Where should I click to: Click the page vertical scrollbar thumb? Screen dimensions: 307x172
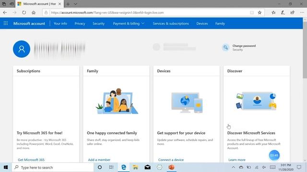click(305, 50)
